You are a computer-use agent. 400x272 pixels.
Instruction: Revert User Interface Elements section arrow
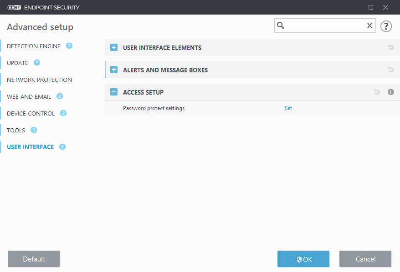tap(390, 47)
